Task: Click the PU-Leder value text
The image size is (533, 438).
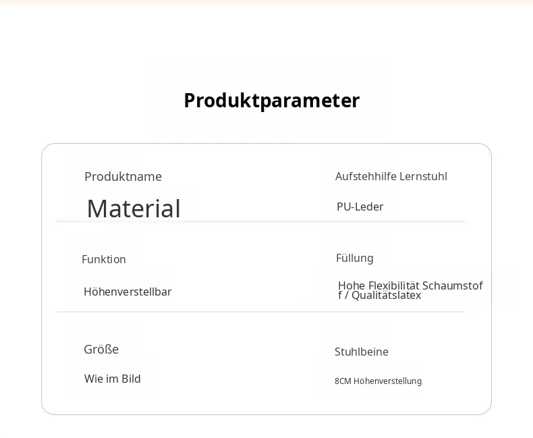Action: (360, 207)
